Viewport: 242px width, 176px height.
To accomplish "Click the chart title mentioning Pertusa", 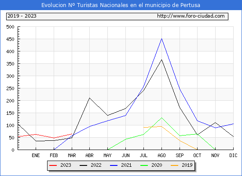I will point(121,5).
